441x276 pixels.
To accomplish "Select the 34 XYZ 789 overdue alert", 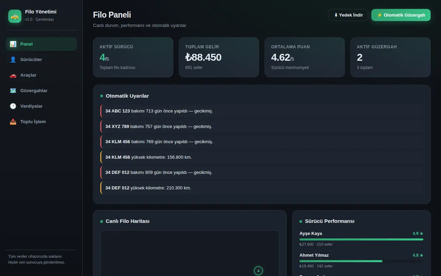I will click(x=262, y=127).
